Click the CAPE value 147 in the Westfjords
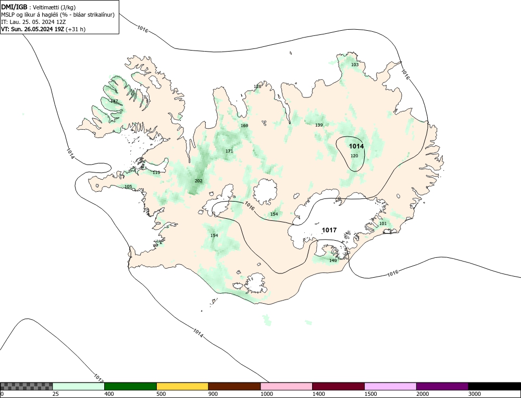Screen dimensions: 521x398 [x=114, y=101]
